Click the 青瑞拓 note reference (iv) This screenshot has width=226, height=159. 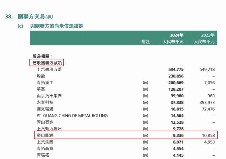tap(145, 155)
